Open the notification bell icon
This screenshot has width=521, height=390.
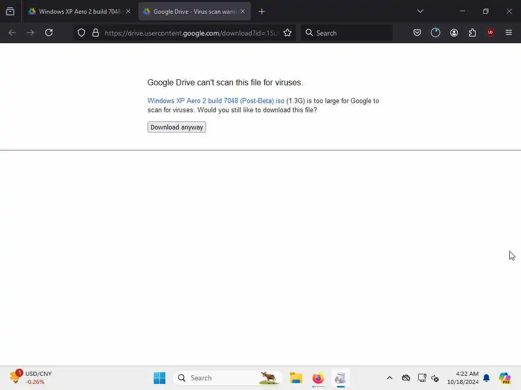pos(486,378)
